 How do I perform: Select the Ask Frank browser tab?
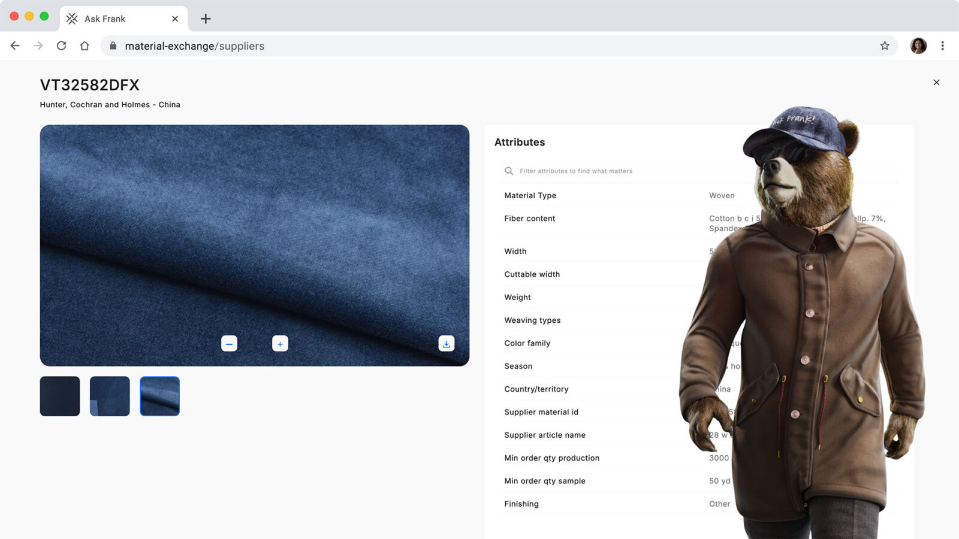[105, 19]
